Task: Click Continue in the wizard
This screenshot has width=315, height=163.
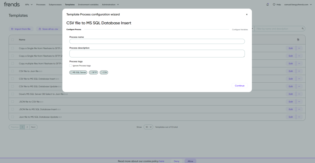Action: point(240,86)
